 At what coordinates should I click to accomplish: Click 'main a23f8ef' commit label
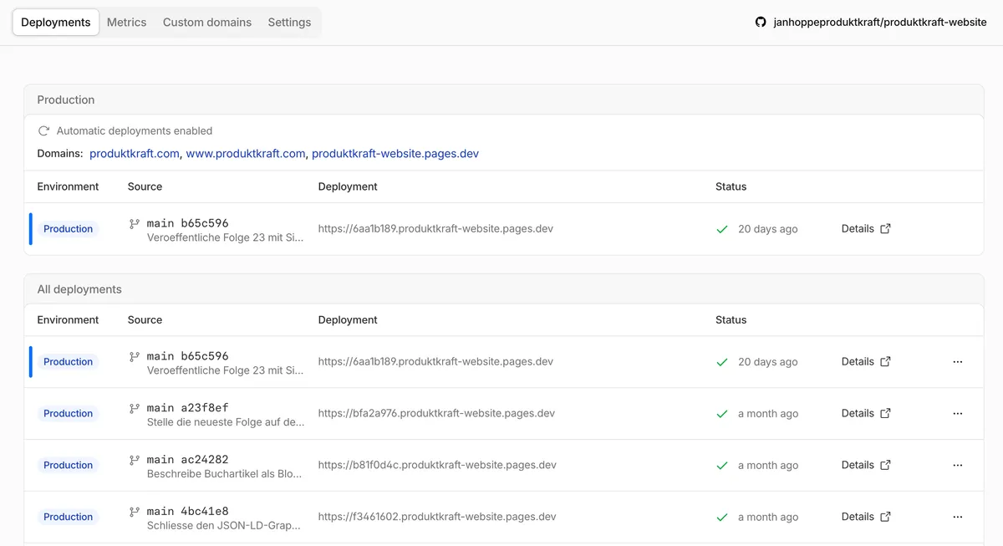[187, 408]
